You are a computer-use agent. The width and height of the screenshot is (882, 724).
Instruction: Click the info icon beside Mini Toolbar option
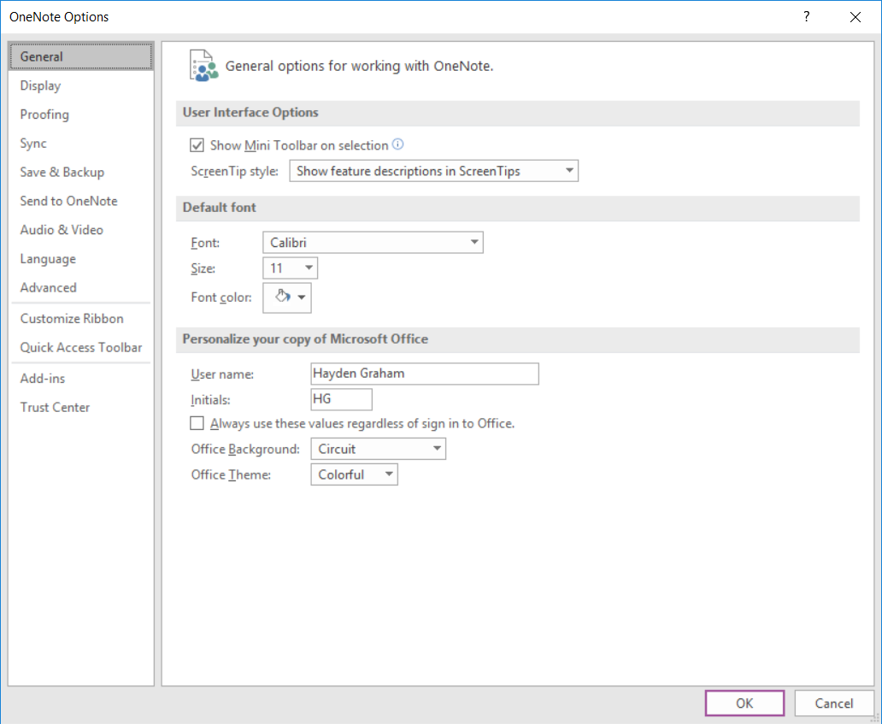397,144
